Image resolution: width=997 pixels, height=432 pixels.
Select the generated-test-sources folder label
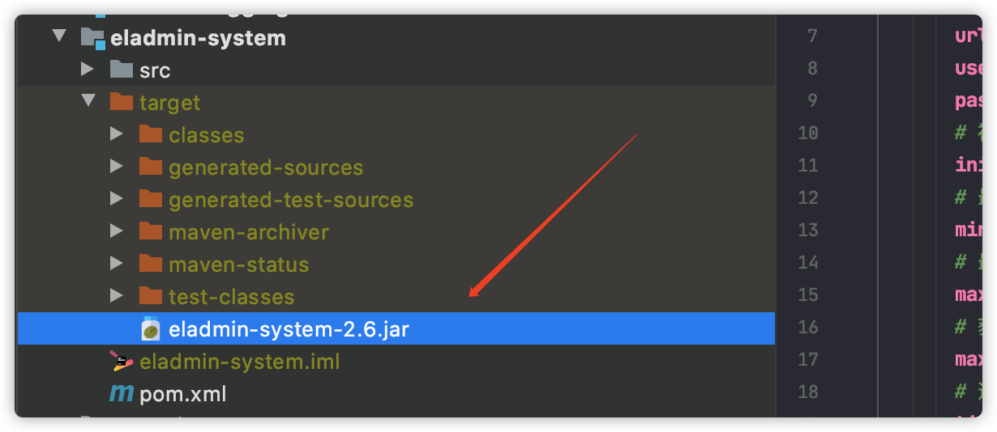[291, 200]
